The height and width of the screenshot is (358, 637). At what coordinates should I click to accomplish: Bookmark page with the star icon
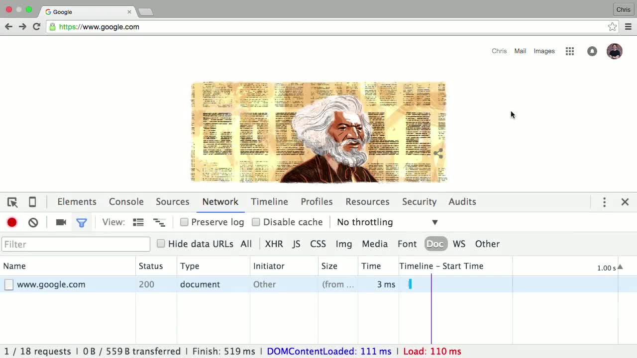pos(612,27)
